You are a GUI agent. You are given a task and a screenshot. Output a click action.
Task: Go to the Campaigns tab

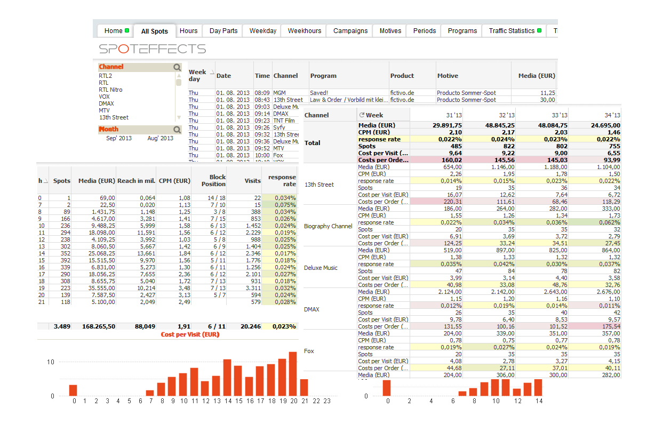(350, 31)
